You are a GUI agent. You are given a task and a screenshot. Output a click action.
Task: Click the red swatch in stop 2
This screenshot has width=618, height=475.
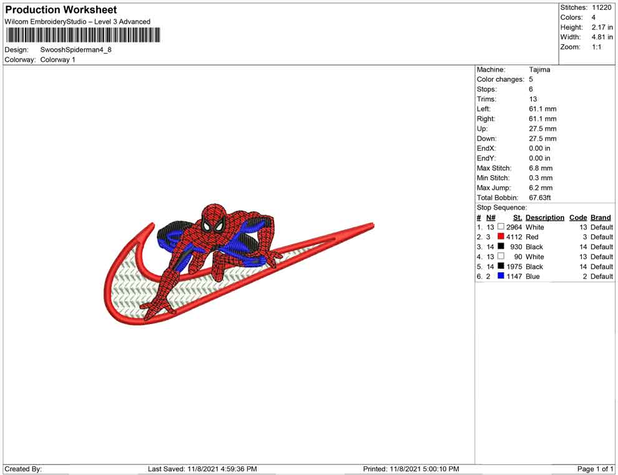[501, 236]
